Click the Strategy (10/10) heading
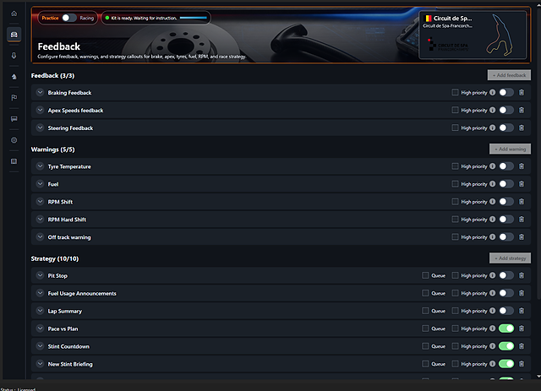The width and height of the screenshot is (541, 391). click(55, 258)
